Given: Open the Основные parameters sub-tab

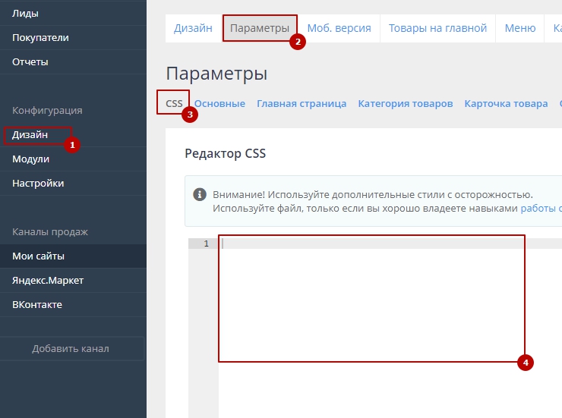Looking at the screenshot, I should click(219, 103).
